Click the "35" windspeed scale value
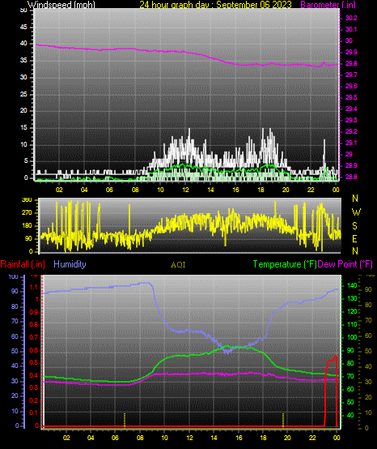 [24, 61]
